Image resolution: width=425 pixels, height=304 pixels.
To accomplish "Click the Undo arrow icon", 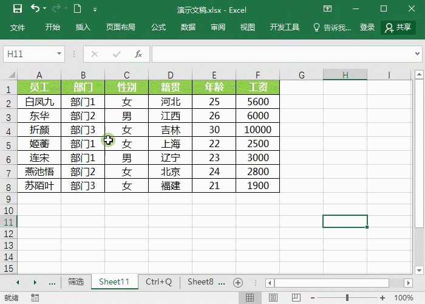I will coord(35,9).
